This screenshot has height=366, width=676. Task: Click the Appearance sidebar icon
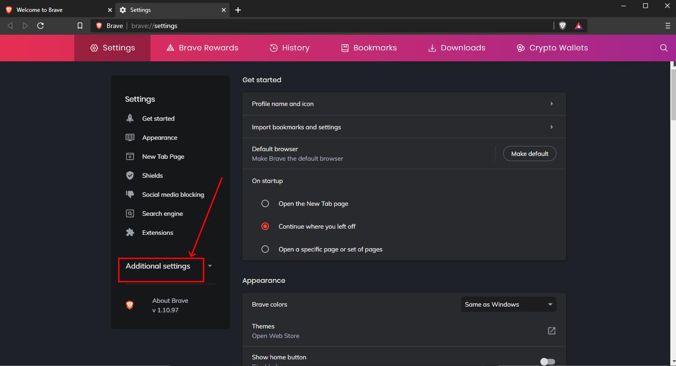click(130, 137)
